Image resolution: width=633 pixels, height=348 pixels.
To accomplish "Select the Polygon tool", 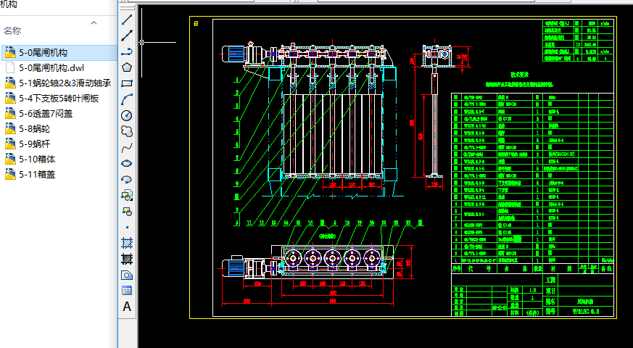I will coord(127,67).
